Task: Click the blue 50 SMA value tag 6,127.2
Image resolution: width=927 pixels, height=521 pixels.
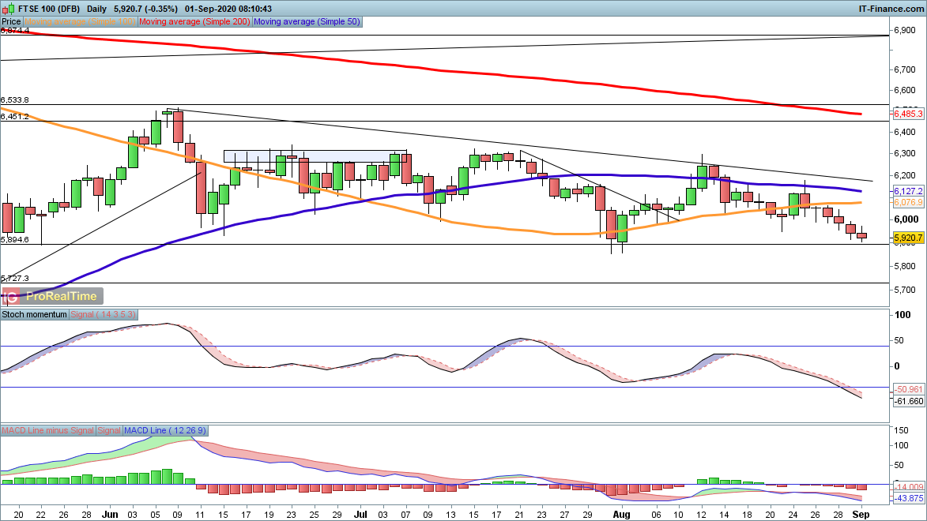Action: [x=907, y=191]
